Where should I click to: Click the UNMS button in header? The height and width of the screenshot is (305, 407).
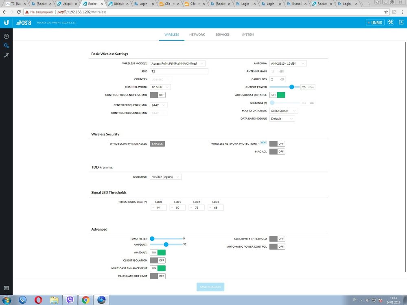[374, 22]
